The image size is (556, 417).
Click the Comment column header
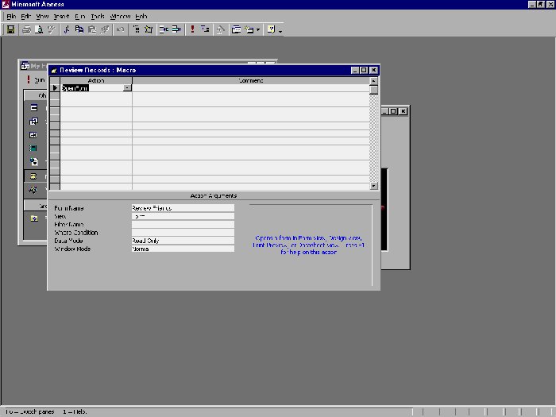coord(250,80)
